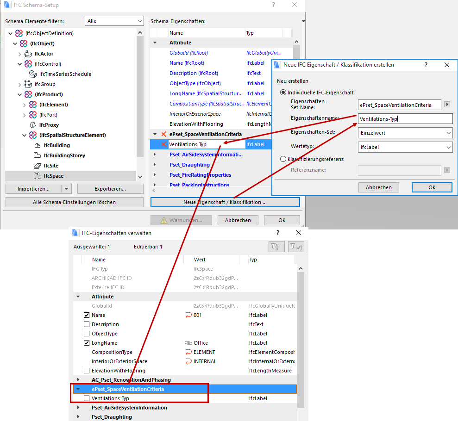Open the Schema-Elemente filtern dropdown
458x421 pixels.
pos(114,21)
